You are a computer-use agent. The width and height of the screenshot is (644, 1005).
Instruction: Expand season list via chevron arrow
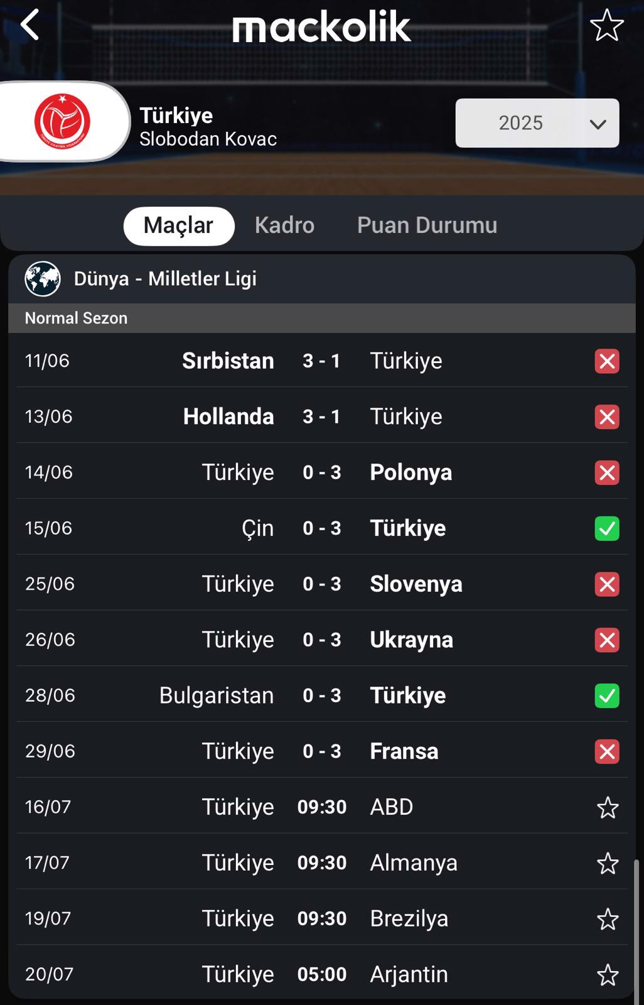tap(598, 124)
